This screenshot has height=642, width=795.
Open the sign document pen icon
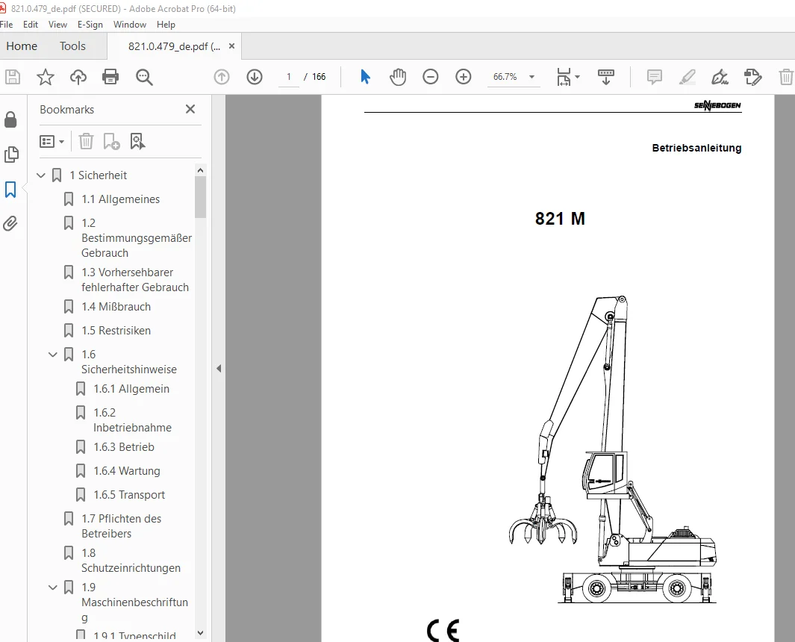(x=720, y=77)
